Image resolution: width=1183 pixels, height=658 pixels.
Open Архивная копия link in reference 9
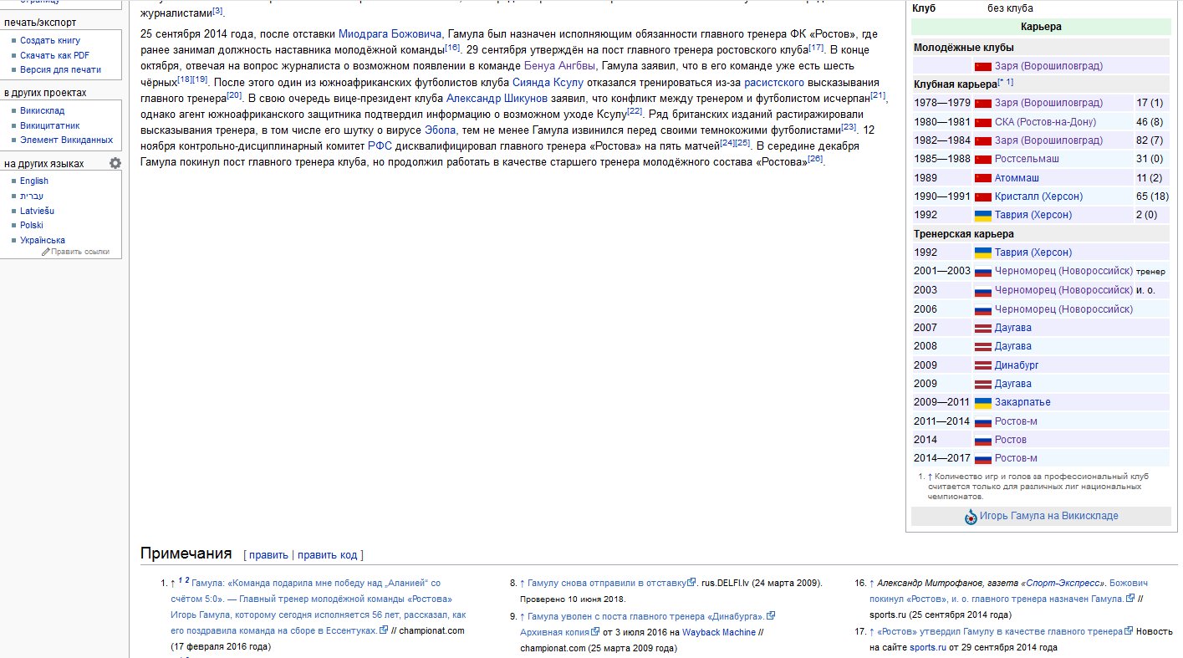[x=556, y=633]
